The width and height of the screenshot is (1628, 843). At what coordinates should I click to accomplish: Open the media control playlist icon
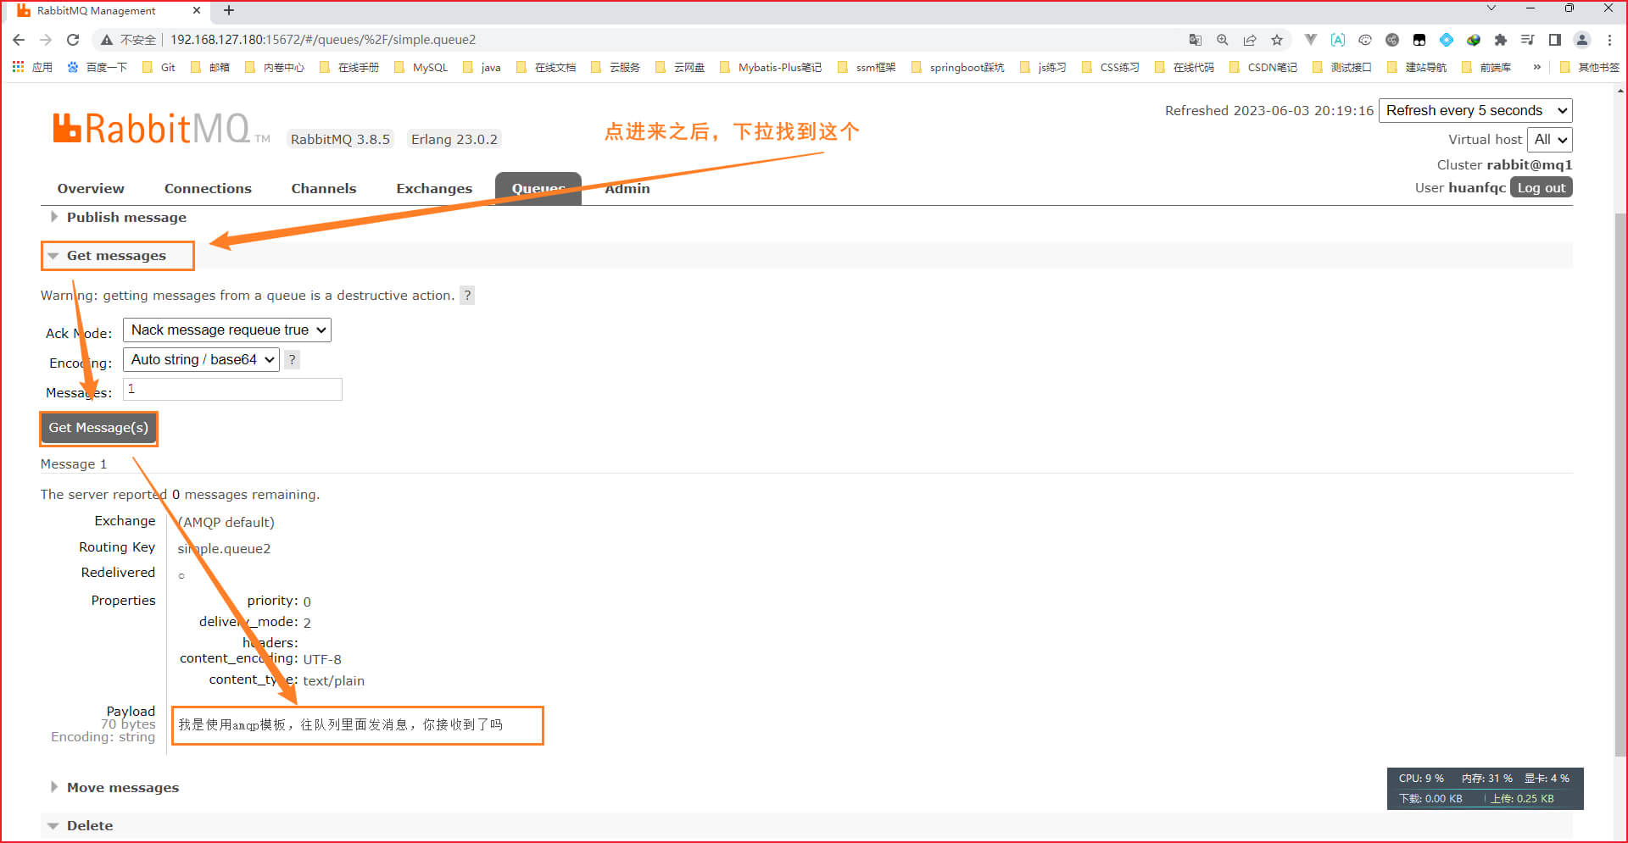[x=1528, y=40]
